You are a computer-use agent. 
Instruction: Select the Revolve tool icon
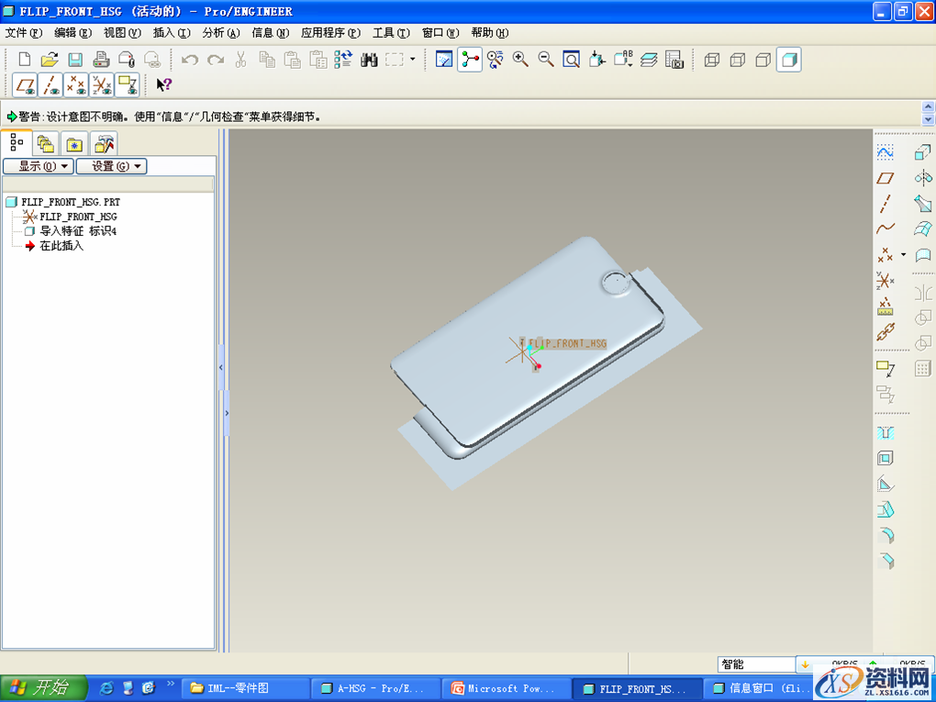coord(923,178)
